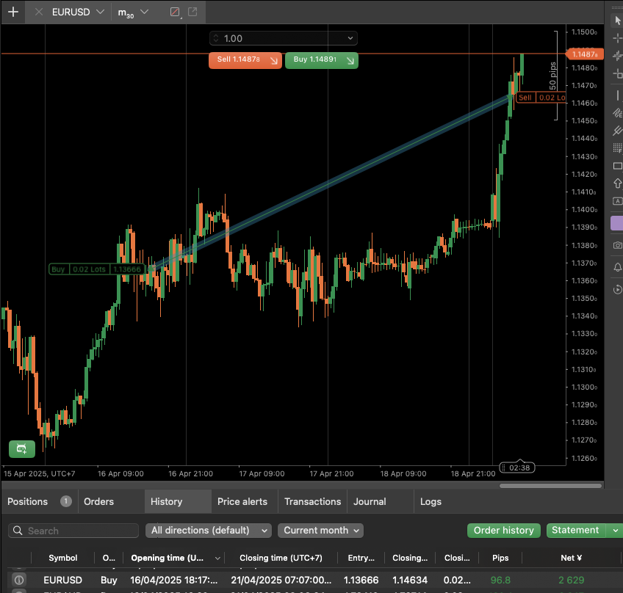This screenshot has height=593, width=623.
Task: Choose the equidistant channel tool
Action: (x=617, y=113)
